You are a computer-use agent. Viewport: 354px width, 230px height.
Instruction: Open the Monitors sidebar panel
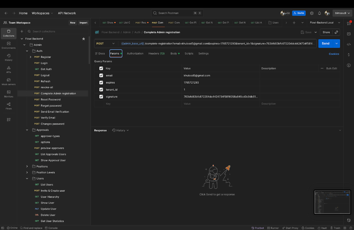tap(9, 93)
